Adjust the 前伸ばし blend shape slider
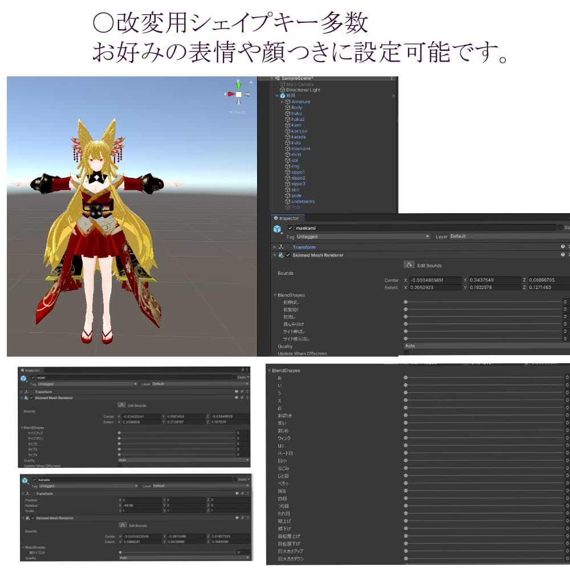 click(x=483, y=302)
